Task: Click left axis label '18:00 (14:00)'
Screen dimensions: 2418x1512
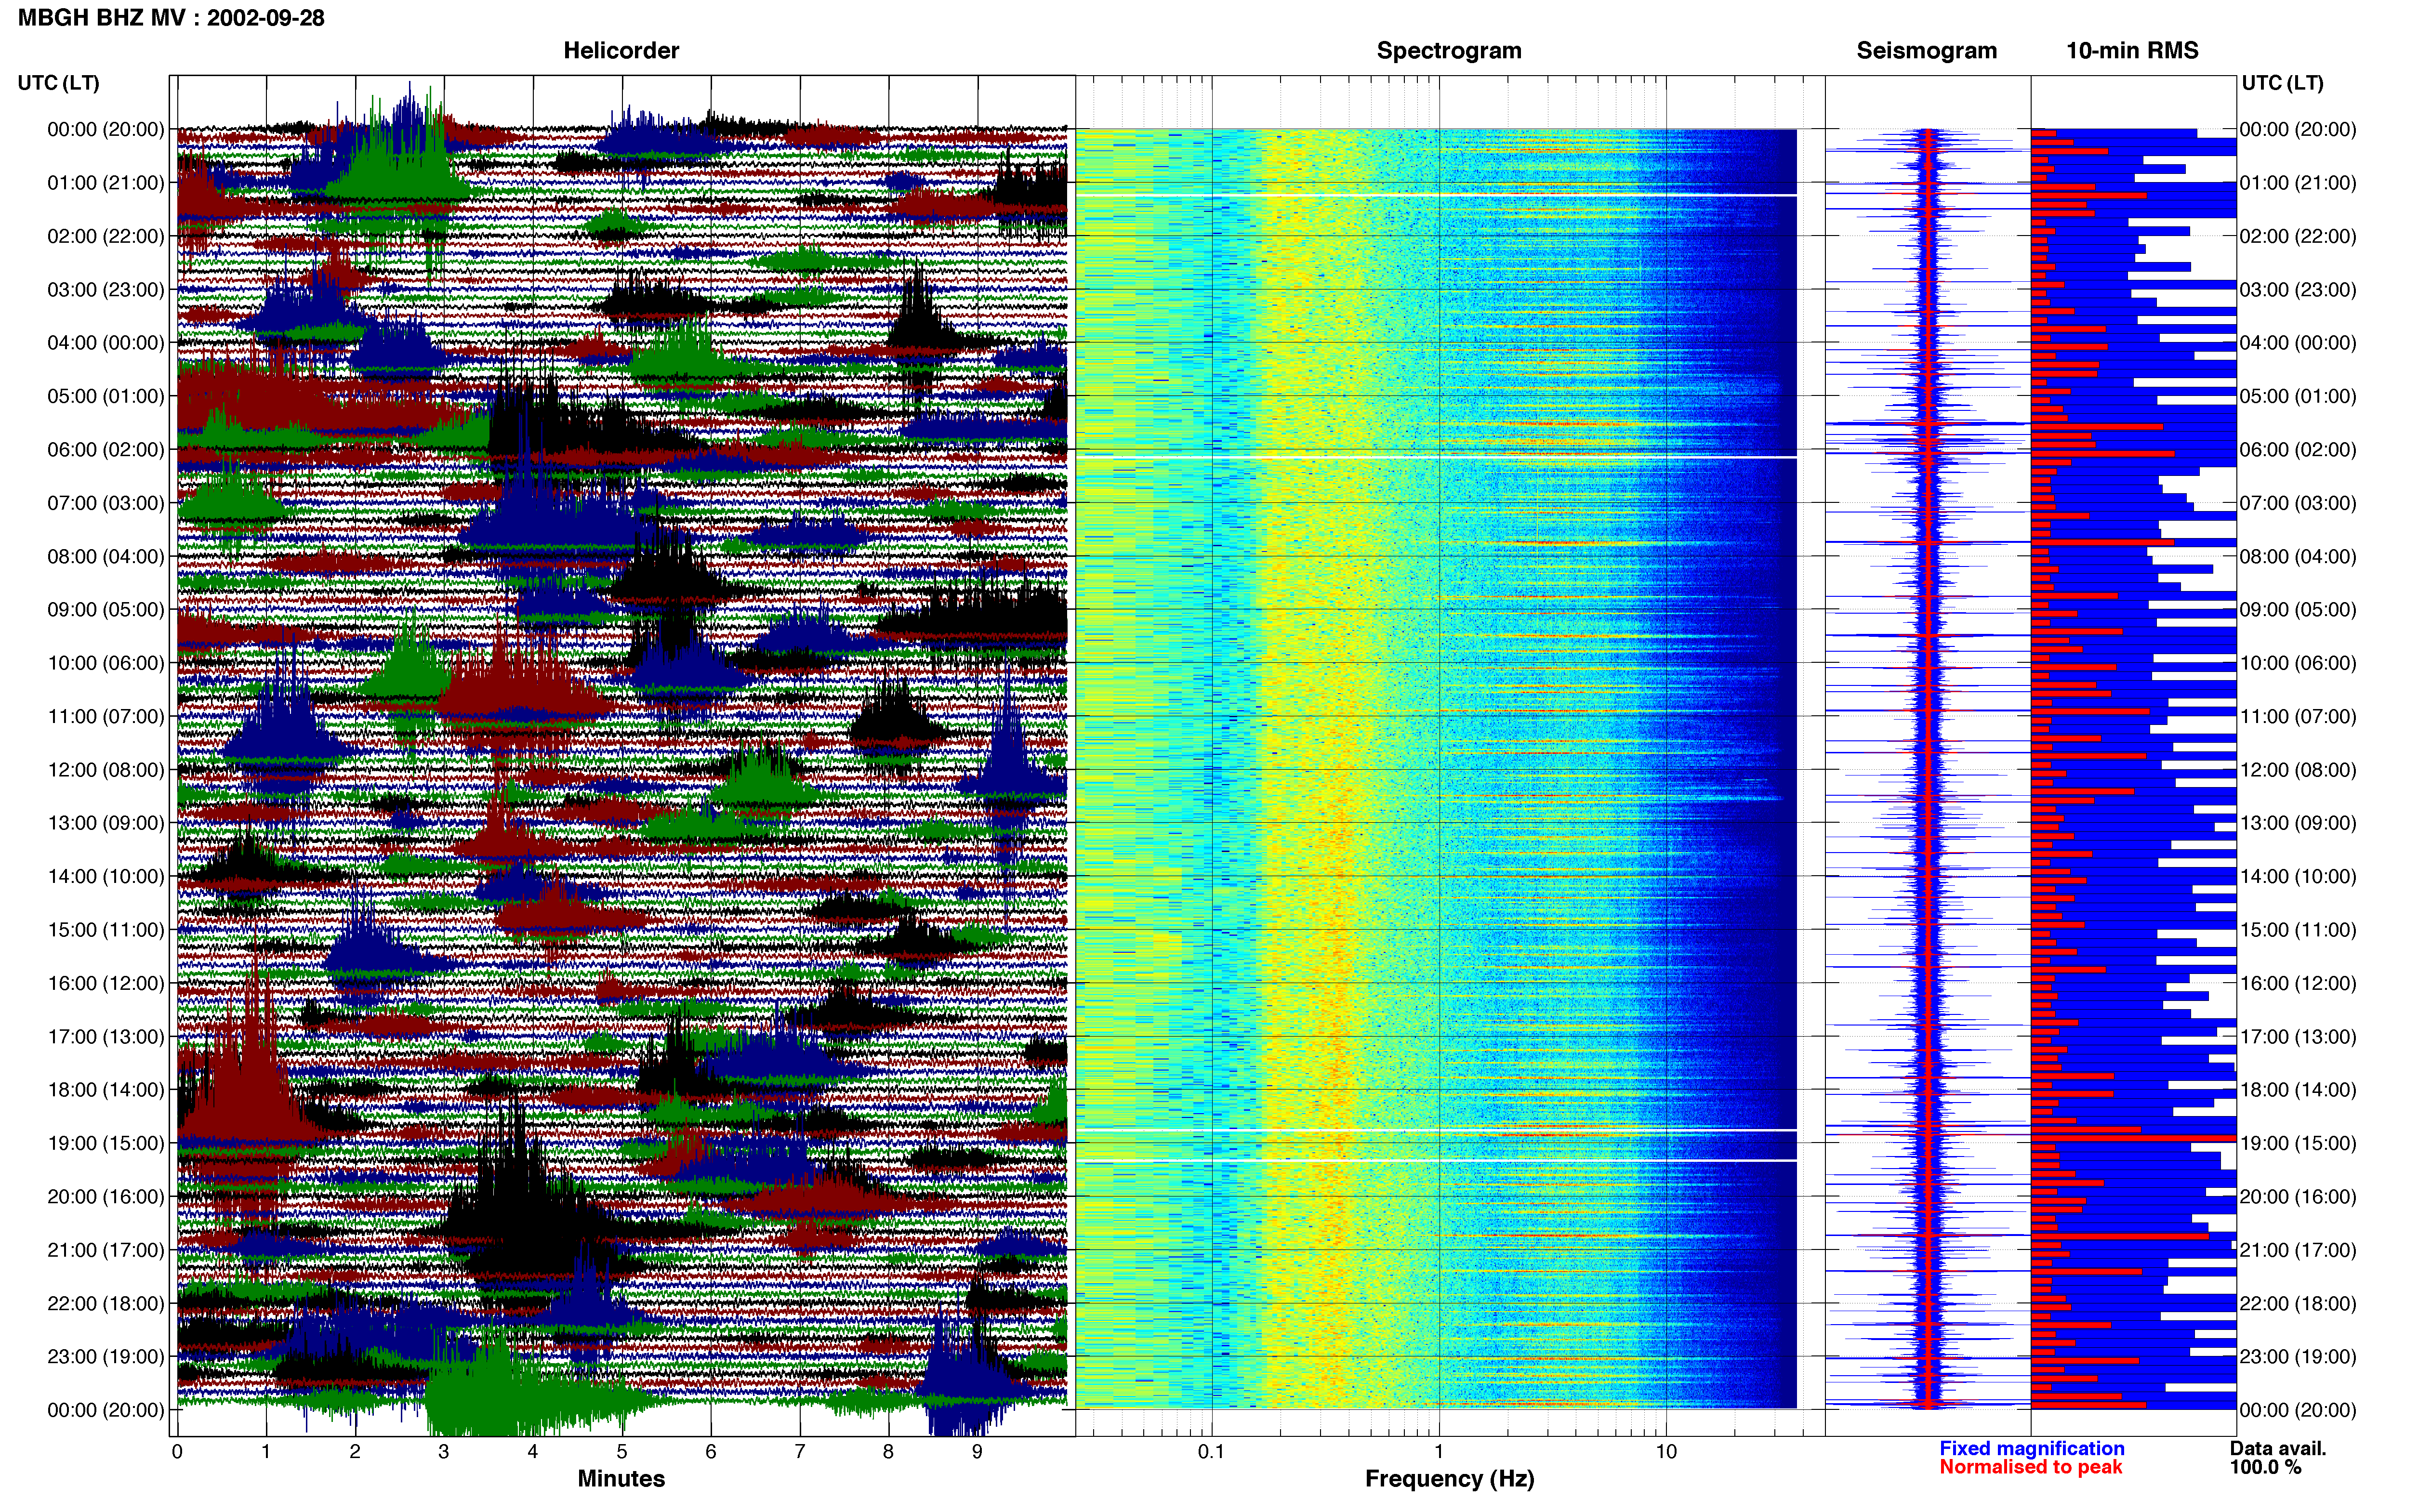Action: pyautogui.click(x=106, y=1090)
